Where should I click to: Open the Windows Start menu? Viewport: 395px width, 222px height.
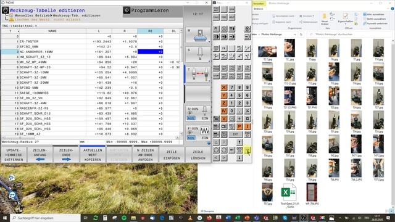click(x=4, y=218)
